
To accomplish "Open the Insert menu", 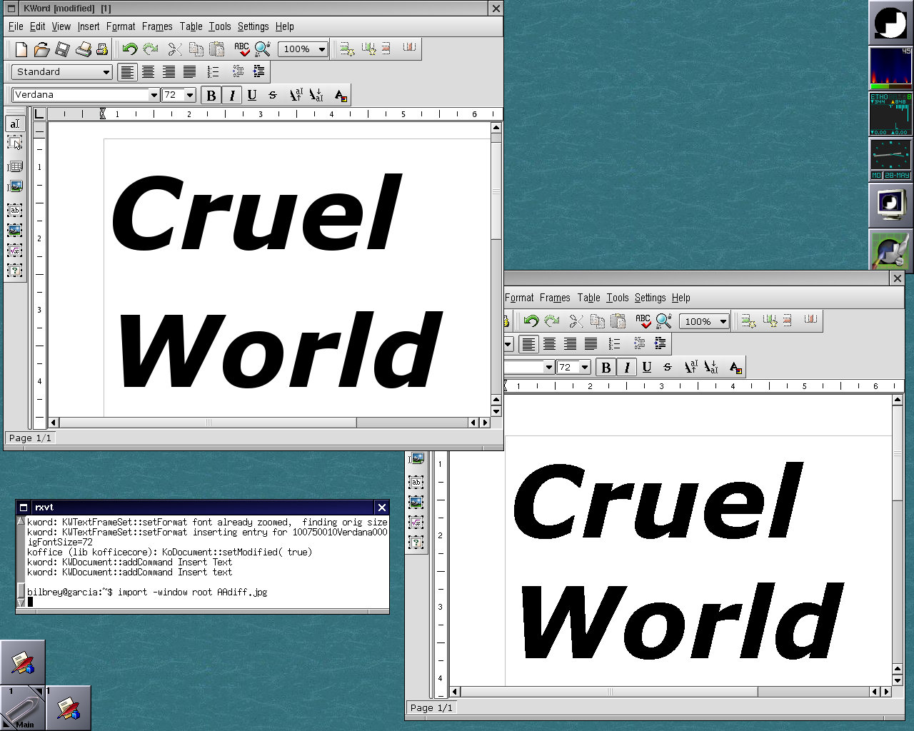I will [x=88, y=26].
